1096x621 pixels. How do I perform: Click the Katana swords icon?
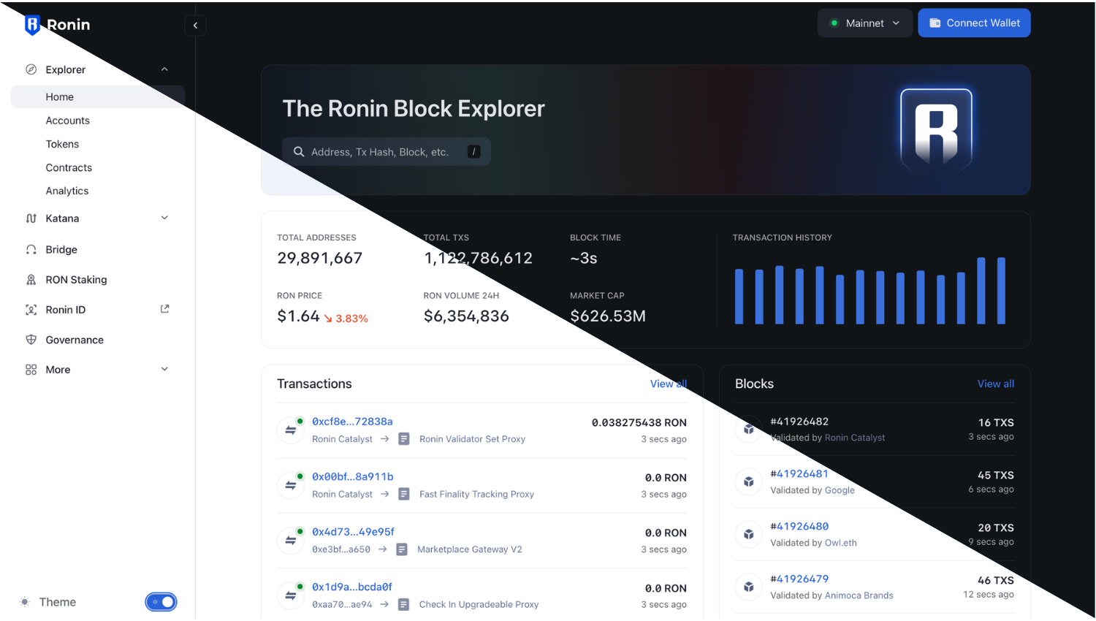(31, 218)
